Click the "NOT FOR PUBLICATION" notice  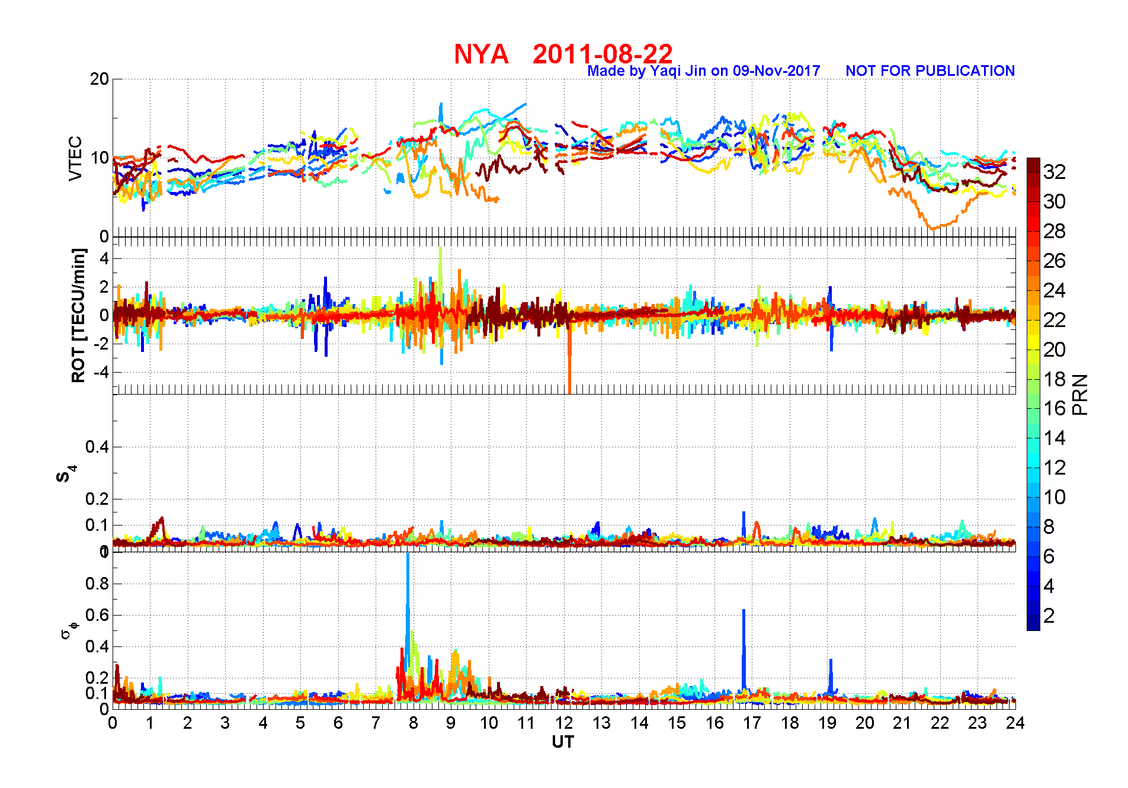pyautogui.click(x=930, y=71)
